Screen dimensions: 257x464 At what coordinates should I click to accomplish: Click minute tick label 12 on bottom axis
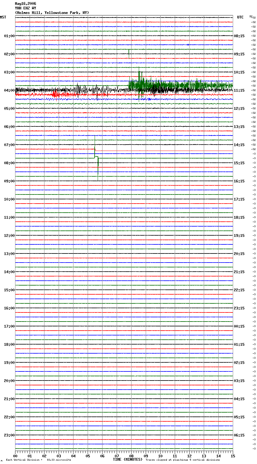click(189, 456)
